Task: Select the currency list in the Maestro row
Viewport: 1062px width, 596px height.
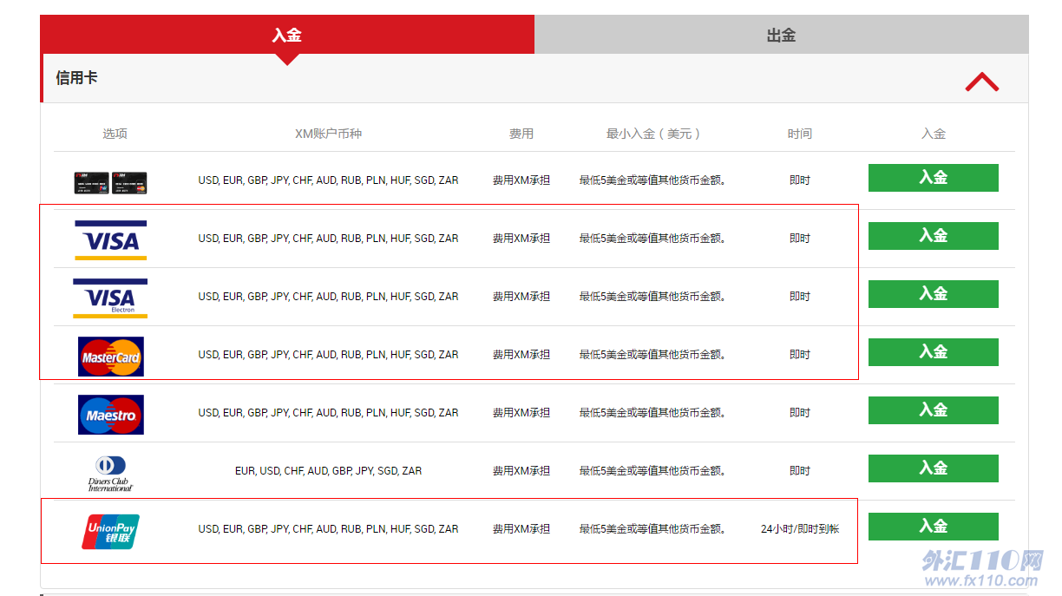Action: tap(328, 413)
